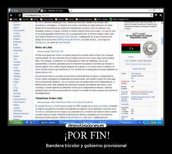Click the browser forward arrow
The width and height of the screenshot is (172, 154).
pyautogui.click(x=15, y=15)
